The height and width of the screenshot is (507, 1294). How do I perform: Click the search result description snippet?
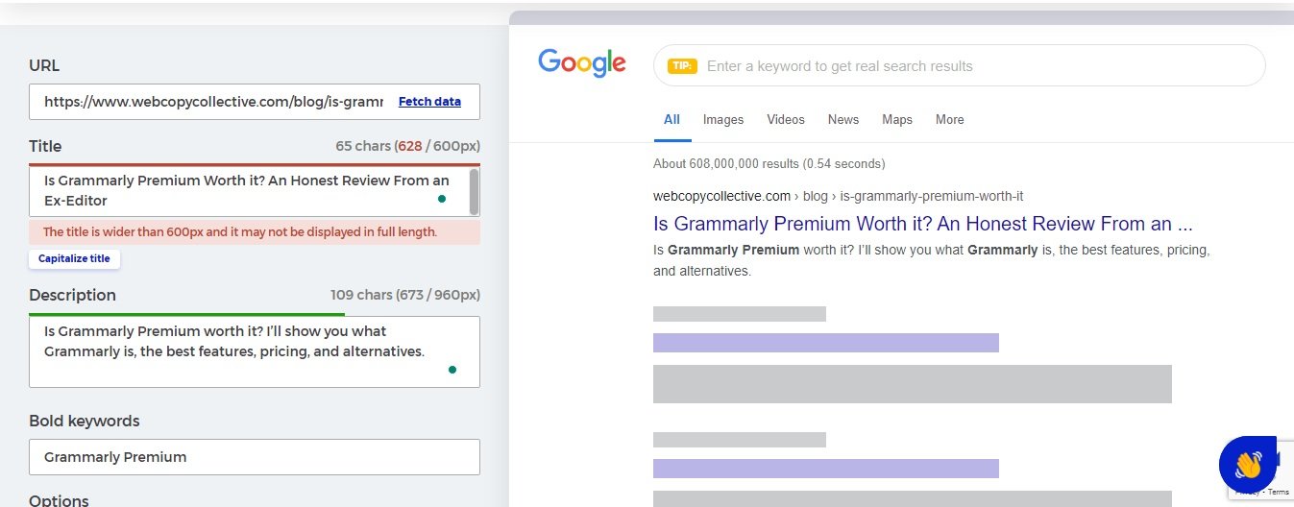931,260
